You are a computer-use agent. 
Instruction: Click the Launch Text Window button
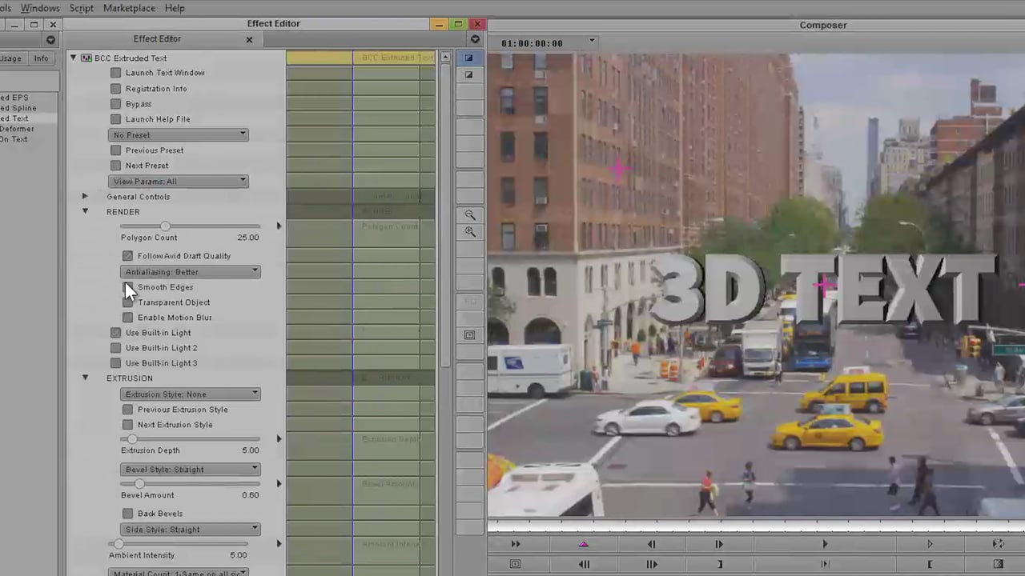[x=116, y=73]
